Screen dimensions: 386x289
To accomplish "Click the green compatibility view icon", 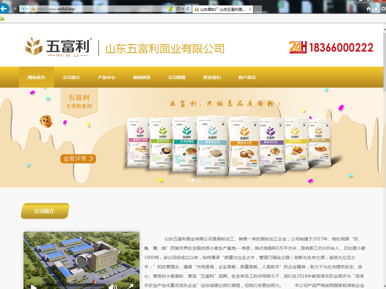I will pos(170,9).
